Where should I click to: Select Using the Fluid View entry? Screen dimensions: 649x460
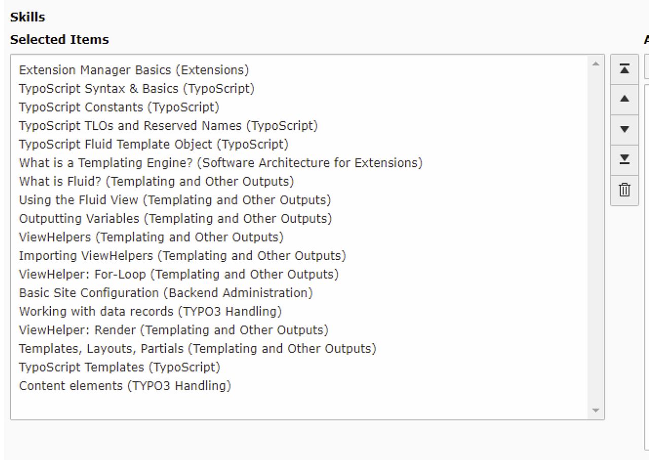175,200
